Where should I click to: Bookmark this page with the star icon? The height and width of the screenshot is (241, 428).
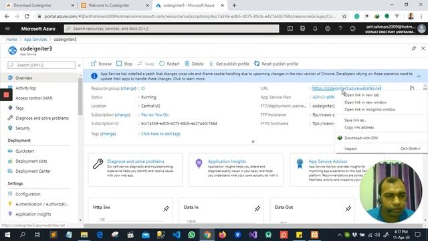(x=344, y=16)
